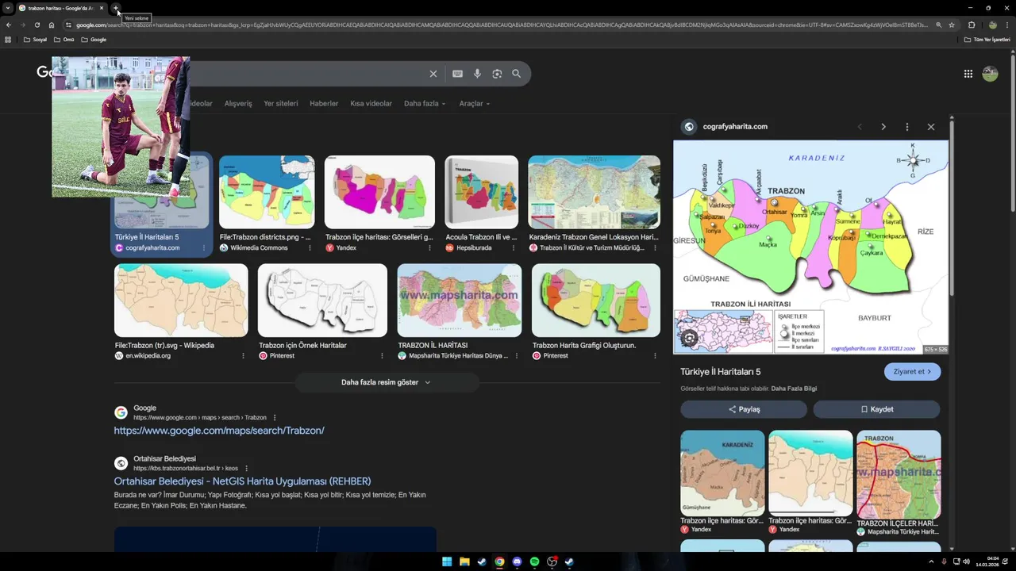The image size is (1016, 571).
Task: Click the Ziyaret et button
Action: click(x=912, y=372)
